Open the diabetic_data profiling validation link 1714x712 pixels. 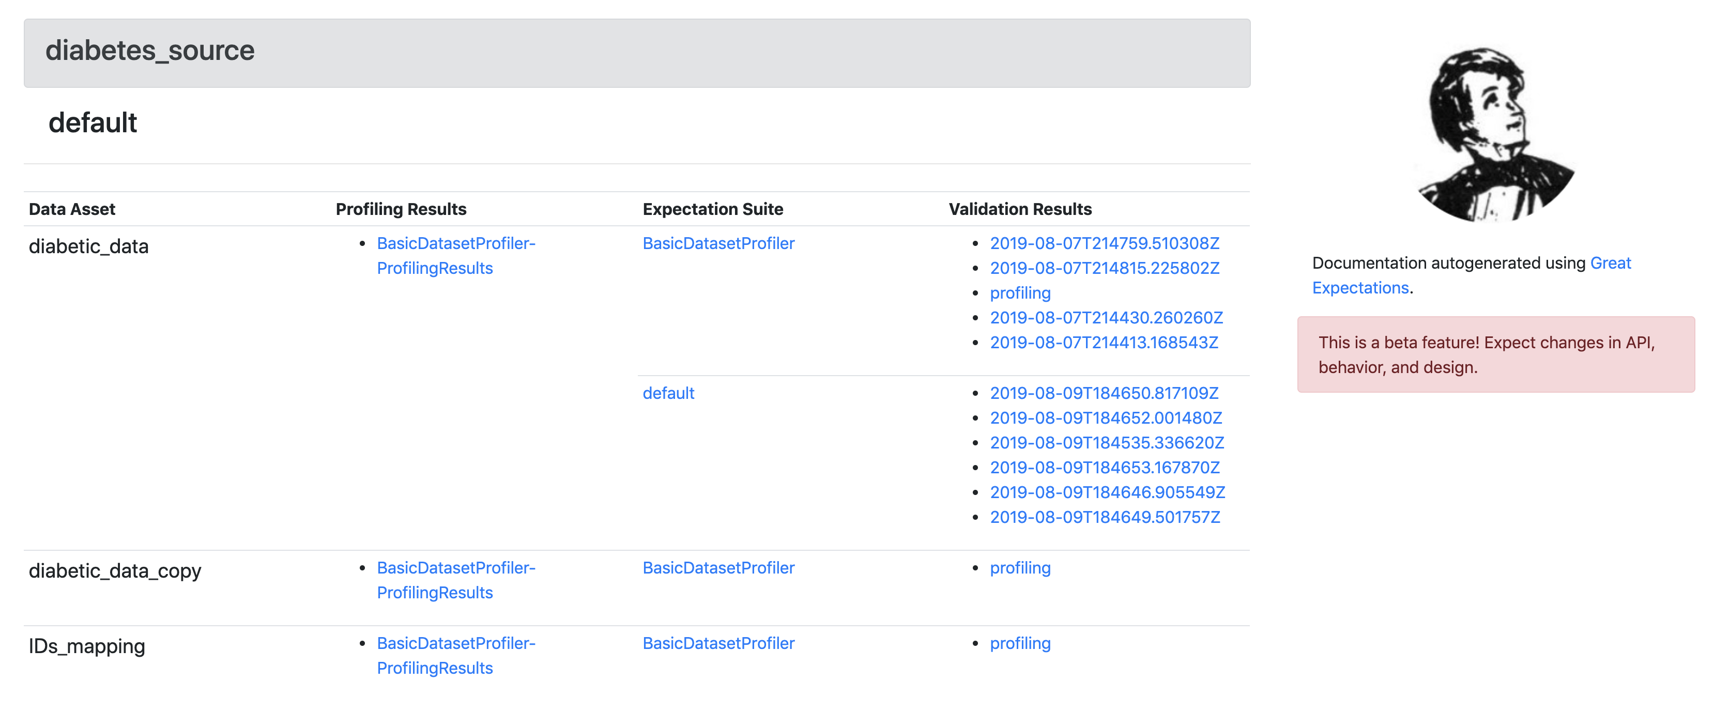coord(1019,293)
